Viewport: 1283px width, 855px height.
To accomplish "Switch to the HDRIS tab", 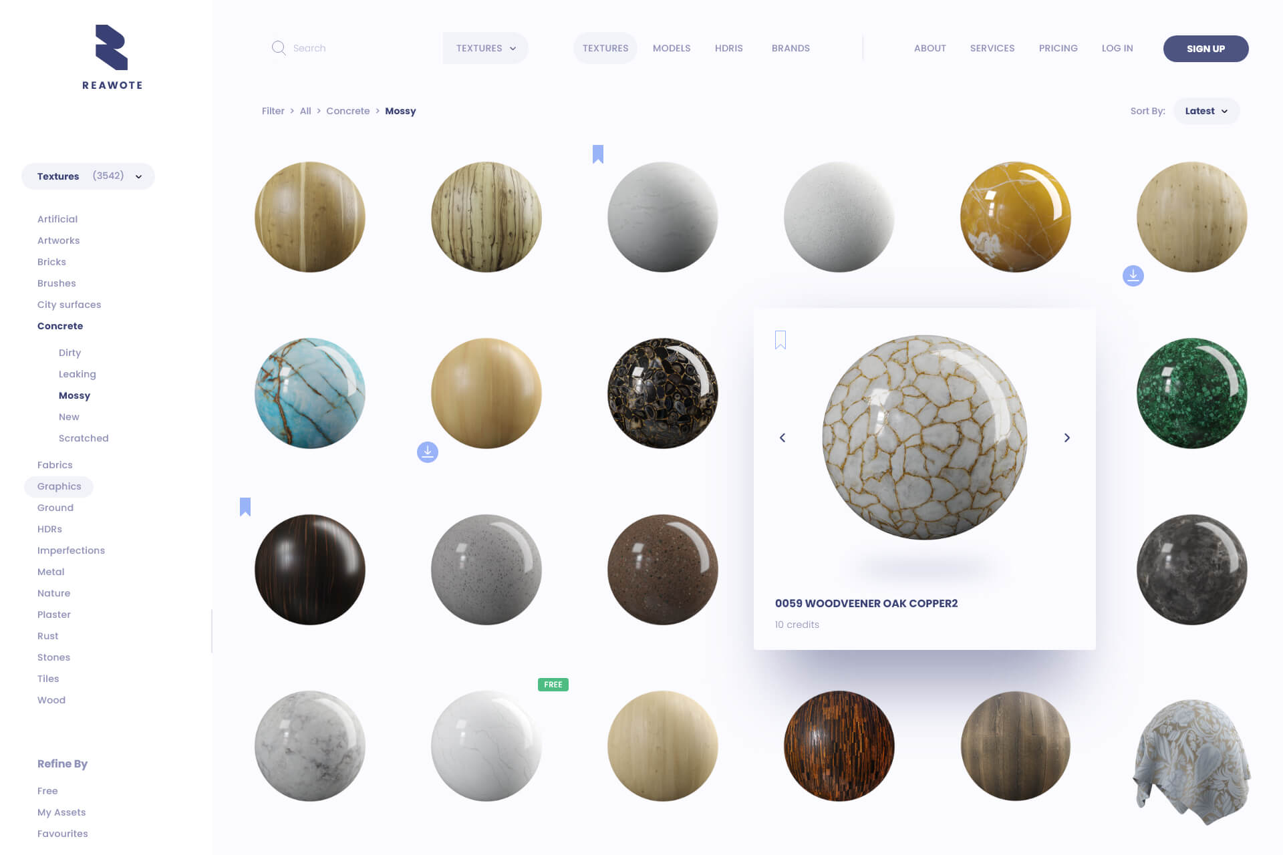I will pos(728,48).
